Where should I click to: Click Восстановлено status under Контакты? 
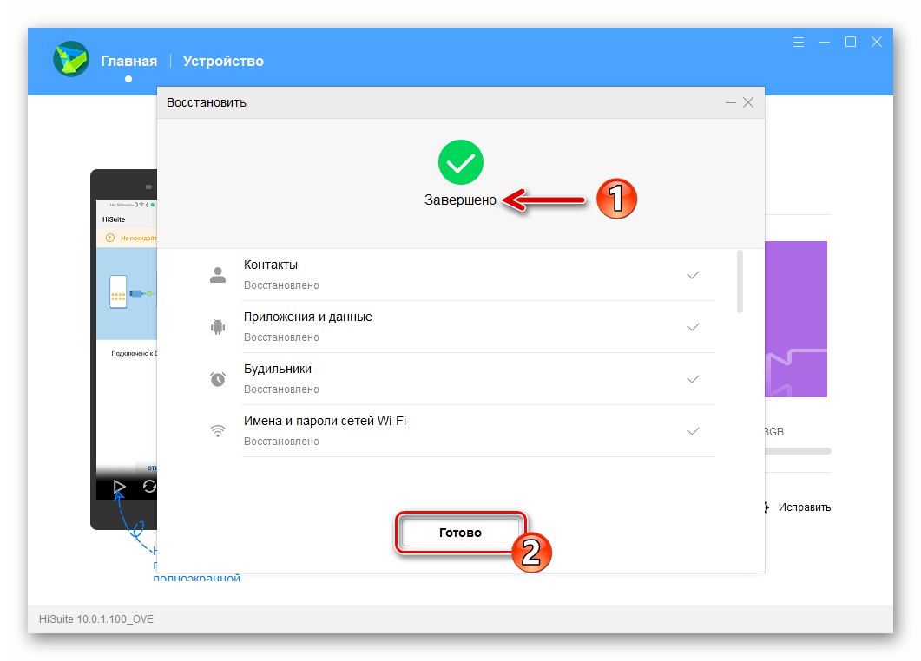[x=281, y=285]
